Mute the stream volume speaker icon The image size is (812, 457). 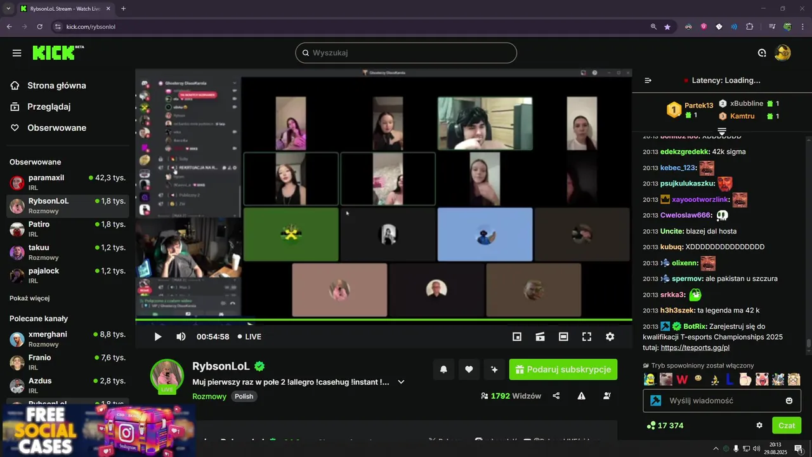click(x=181, y=336)
